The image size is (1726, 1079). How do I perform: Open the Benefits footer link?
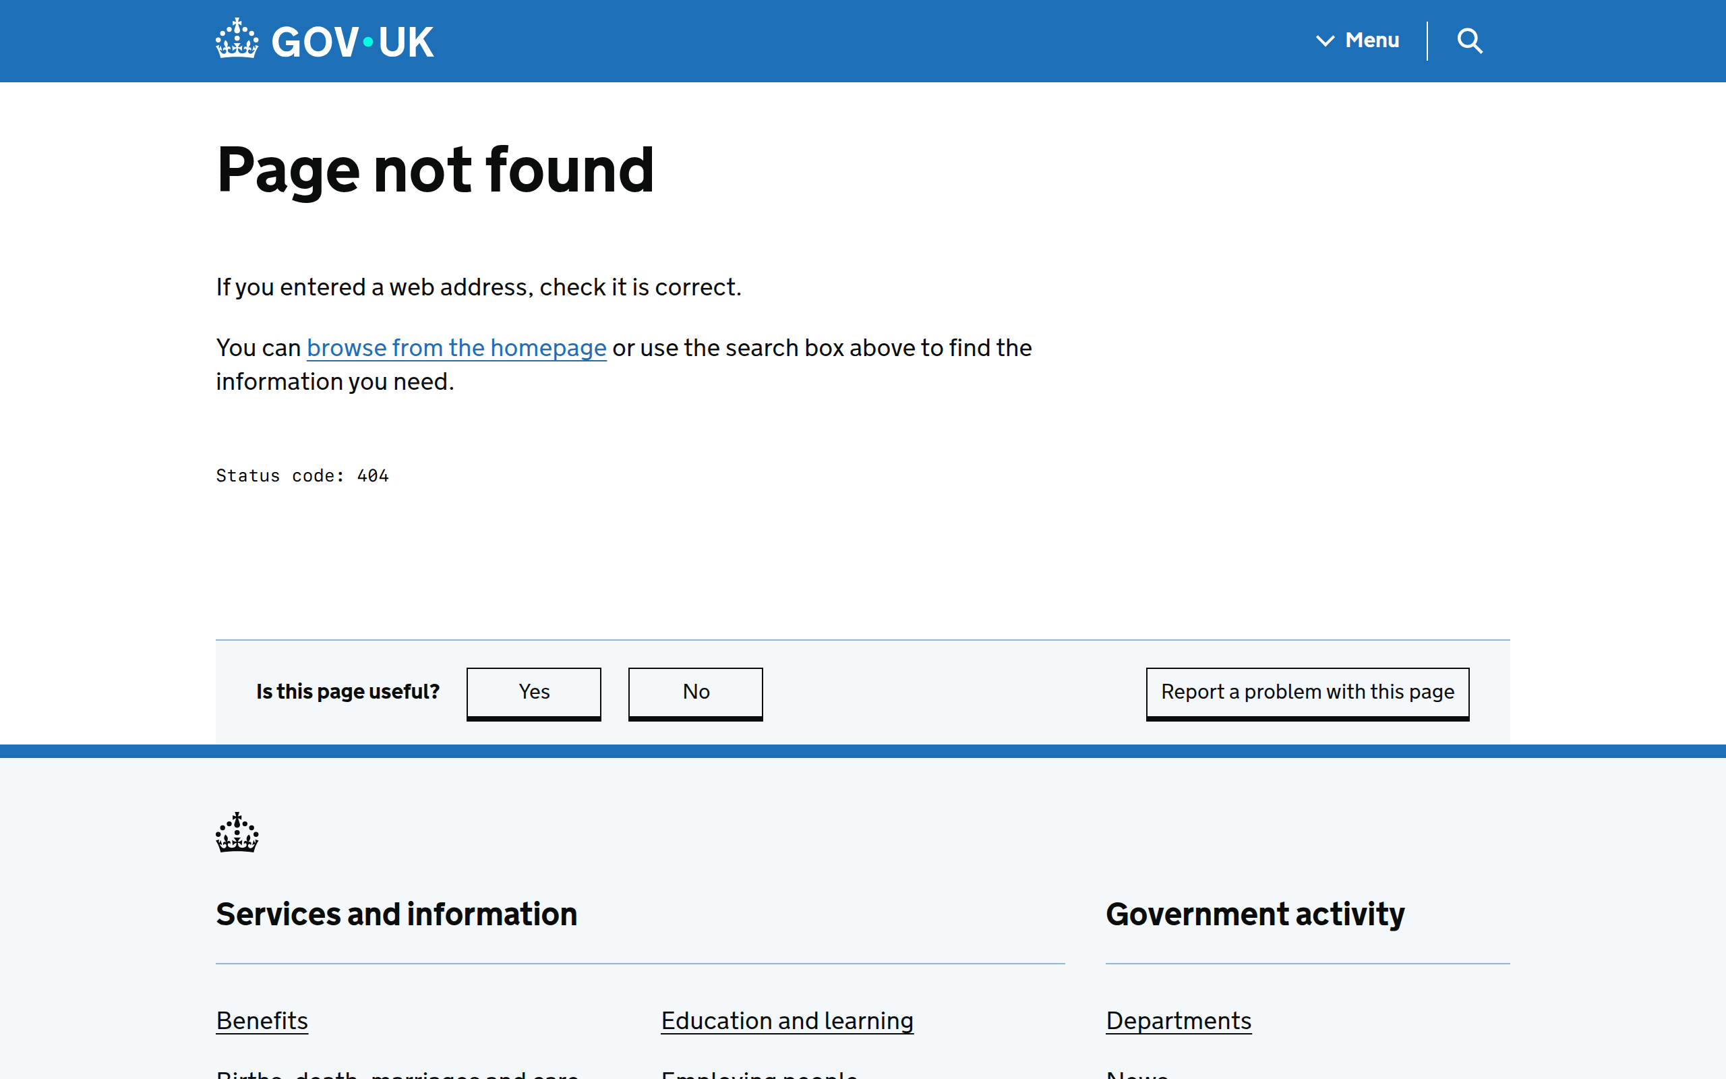262,1020
